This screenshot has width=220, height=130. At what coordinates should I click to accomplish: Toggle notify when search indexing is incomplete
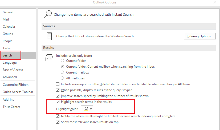tap(58, 116)
